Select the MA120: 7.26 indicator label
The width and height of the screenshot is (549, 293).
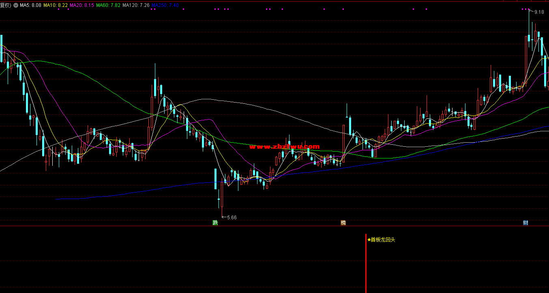pos(136,5)
